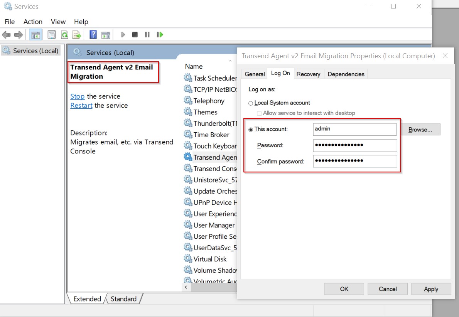Image resolution: width=459 pixels, height=317 pixels.
Task: Select Volume Shadow Copy row
Action: point(210,270)
